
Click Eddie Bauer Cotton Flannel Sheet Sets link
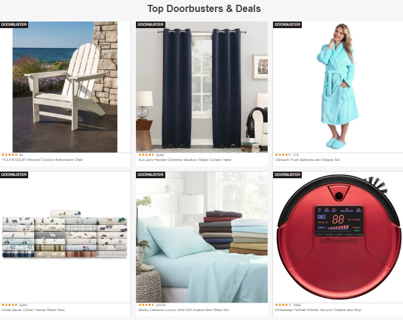point(33,310)
